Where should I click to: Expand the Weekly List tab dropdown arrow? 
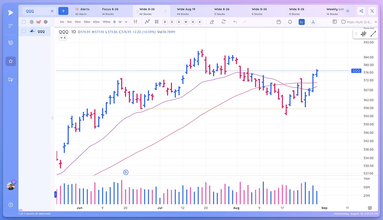pyautogui.click(x=348, y=11)
